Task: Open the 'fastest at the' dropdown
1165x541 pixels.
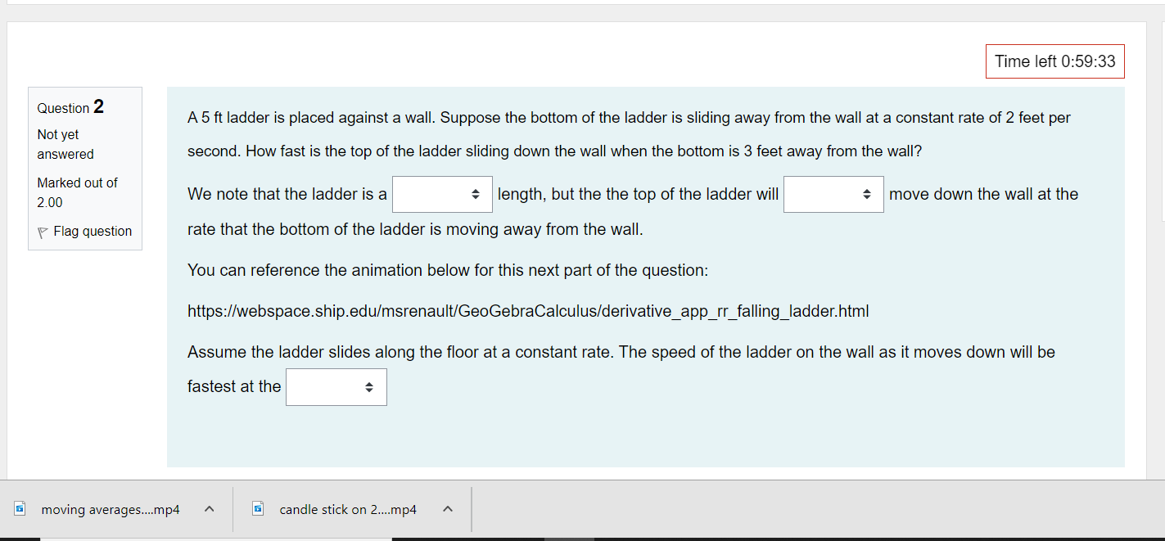Action: coord(336,386)
